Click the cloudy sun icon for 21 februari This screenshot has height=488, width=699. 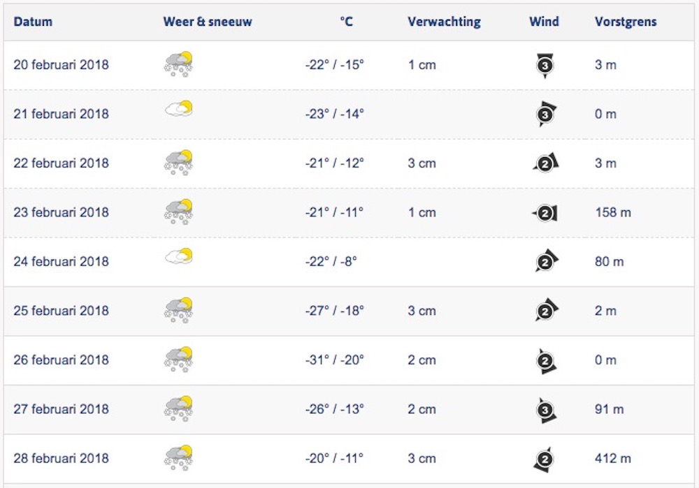click(x=178, y=109)
